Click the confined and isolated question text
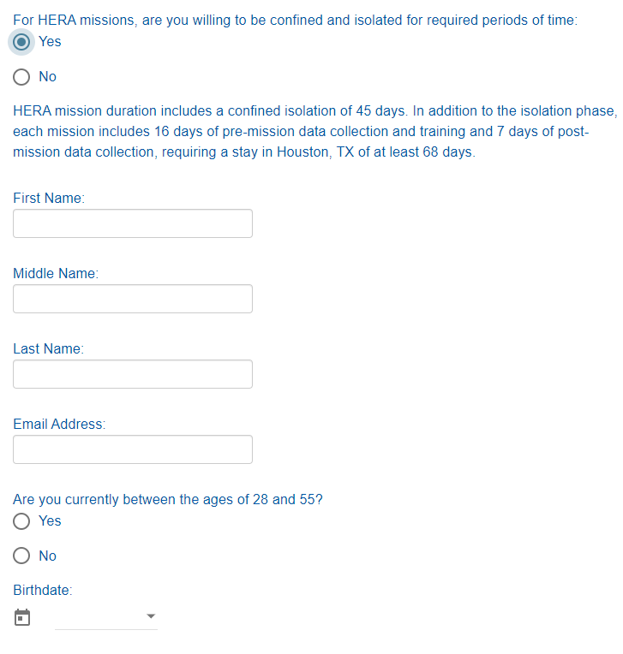This screenshot has width=623, height=654. (x=295, y=21)
